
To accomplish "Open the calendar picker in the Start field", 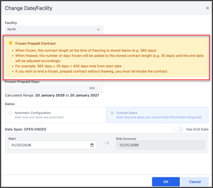I will pyautogui.click(x=92, y=145).
